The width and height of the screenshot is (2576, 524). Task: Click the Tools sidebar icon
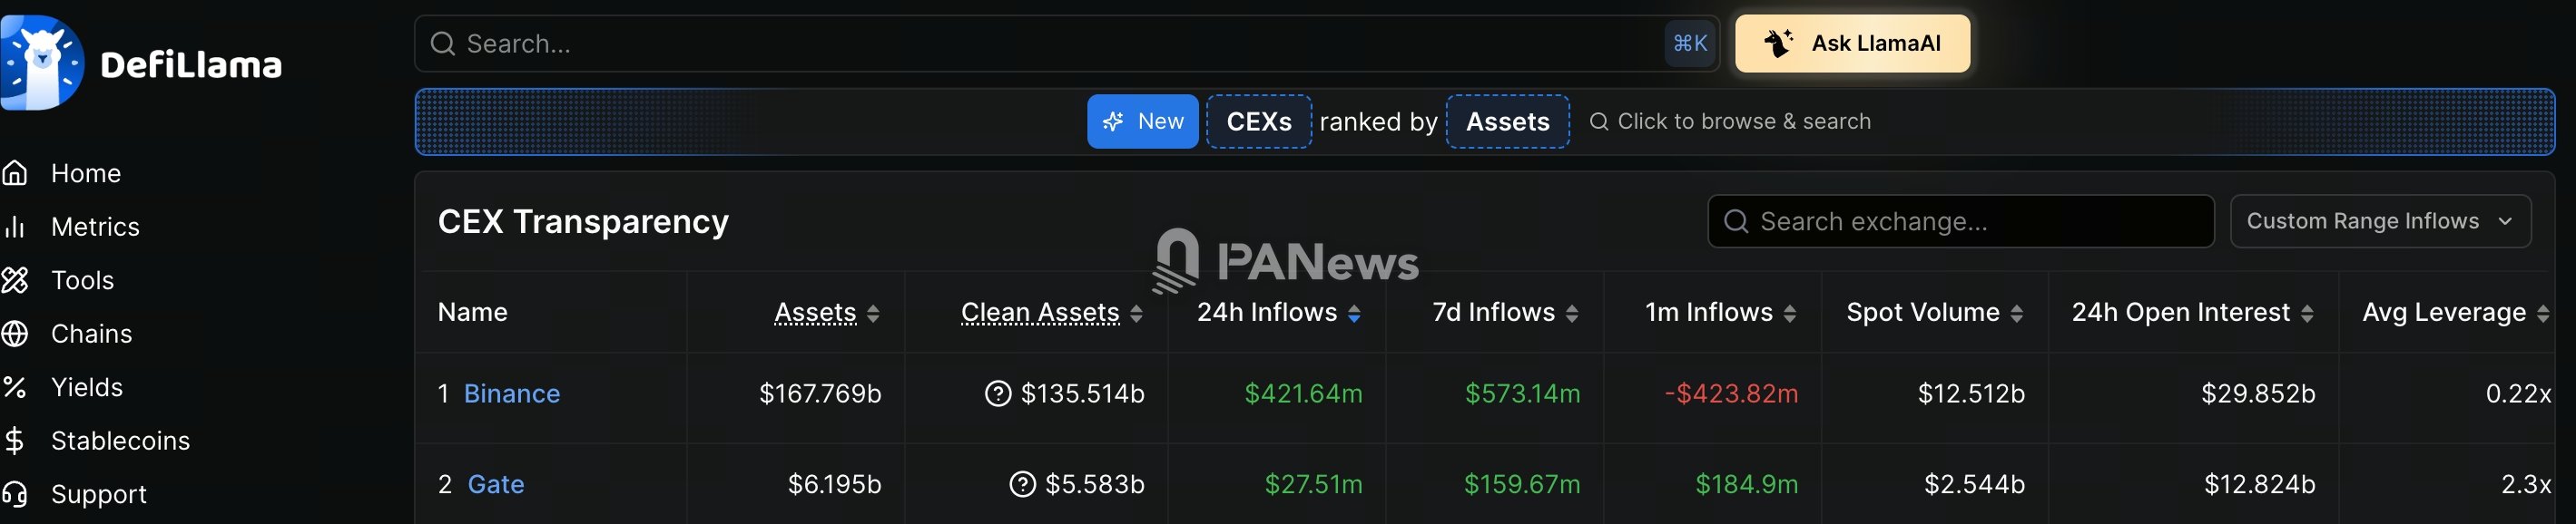(15, 280)
